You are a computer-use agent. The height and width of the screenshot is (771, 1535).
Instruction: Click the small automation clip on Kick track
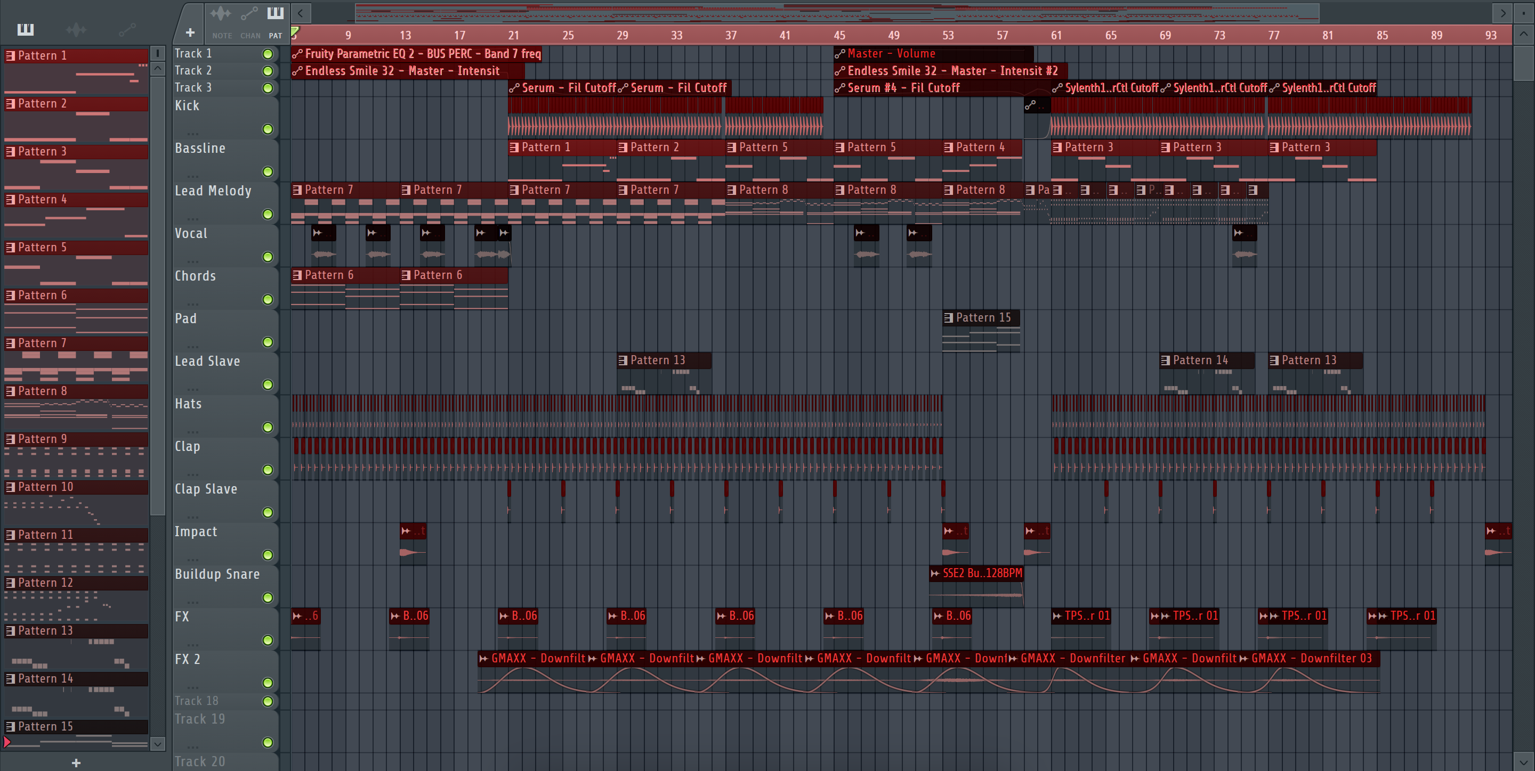pos(1037,105)
